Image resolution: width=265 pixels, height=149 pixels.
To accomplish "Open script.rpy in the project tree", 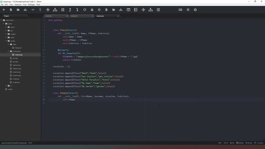I will click(16, 79).
